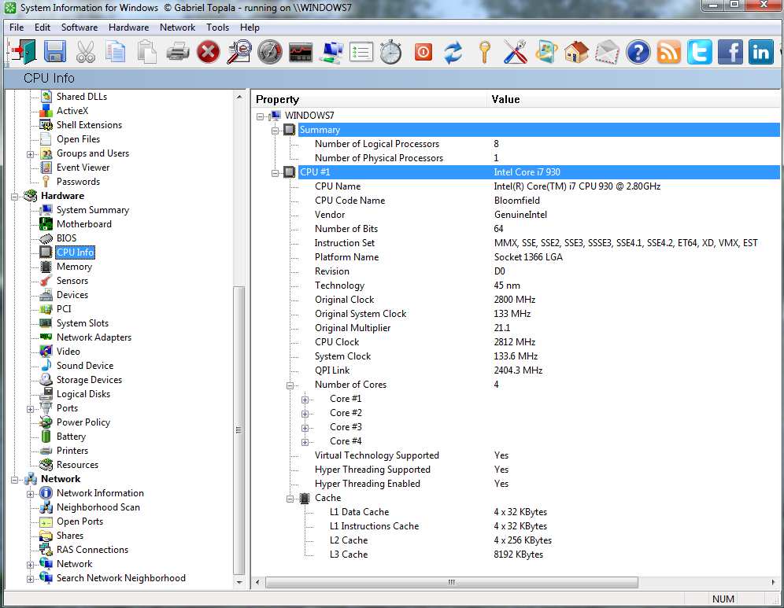Click the tree pane scroll up arrow
Image resolution: width=784 pixels, height=608 pixels.
pyautogui.click(x=239, y=97)
